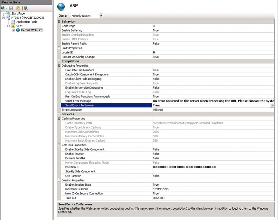Select Enable Client-side Debugging row

[x=167, y=79]
